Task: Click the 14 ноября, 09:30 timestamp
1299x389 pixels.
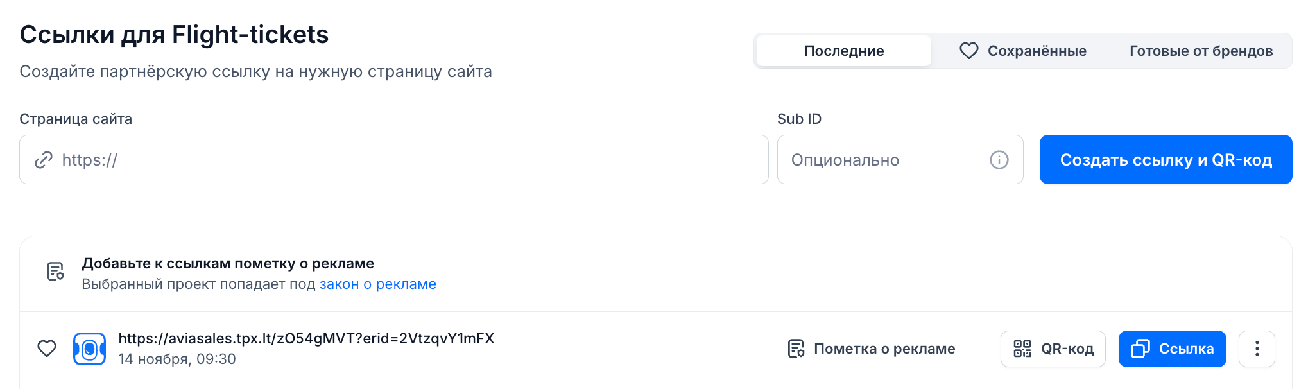Action: pyautogui.click(x=176, y=359)
